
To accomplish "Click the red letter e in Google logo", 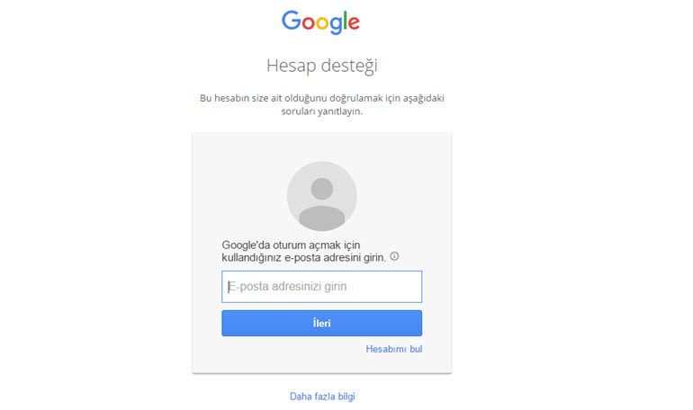I will 354,23.
